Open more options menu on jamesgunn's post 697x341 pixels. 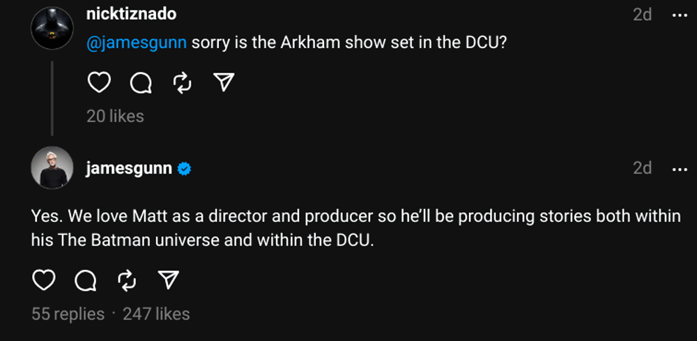pyautogui.click(x=678, y=169)
